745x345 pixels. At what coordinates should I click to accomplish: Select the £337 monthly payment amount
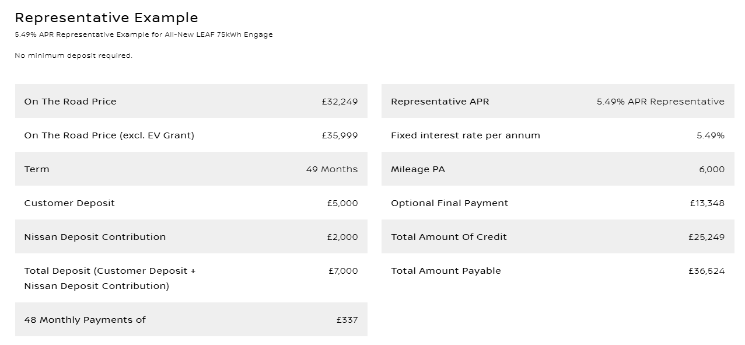point(347,320)
